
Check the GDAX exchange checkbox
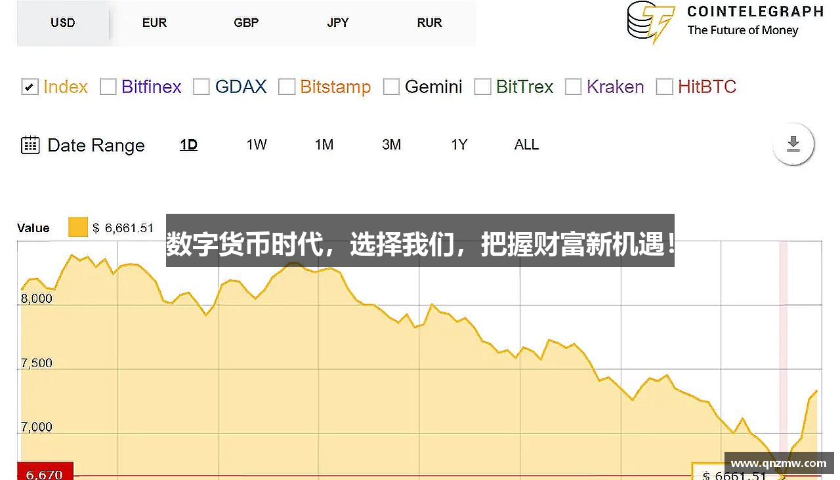[201, 86]
